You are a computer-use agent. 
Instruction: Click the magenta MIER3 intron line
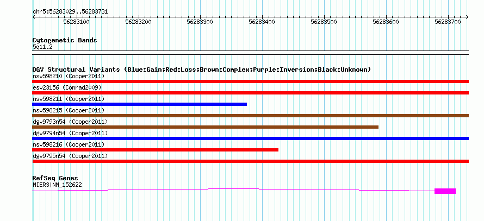(233, 188)
